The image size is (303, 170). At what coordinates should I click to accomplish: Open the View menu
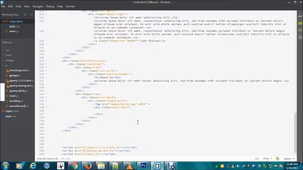(x=27, y=6)
